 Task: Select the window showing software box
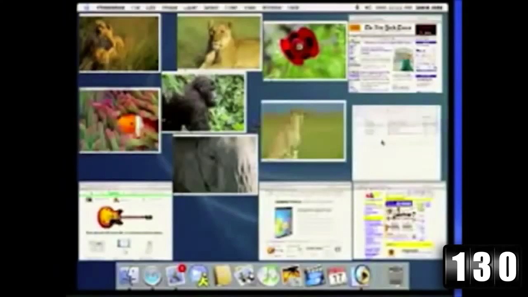point(305,222)
